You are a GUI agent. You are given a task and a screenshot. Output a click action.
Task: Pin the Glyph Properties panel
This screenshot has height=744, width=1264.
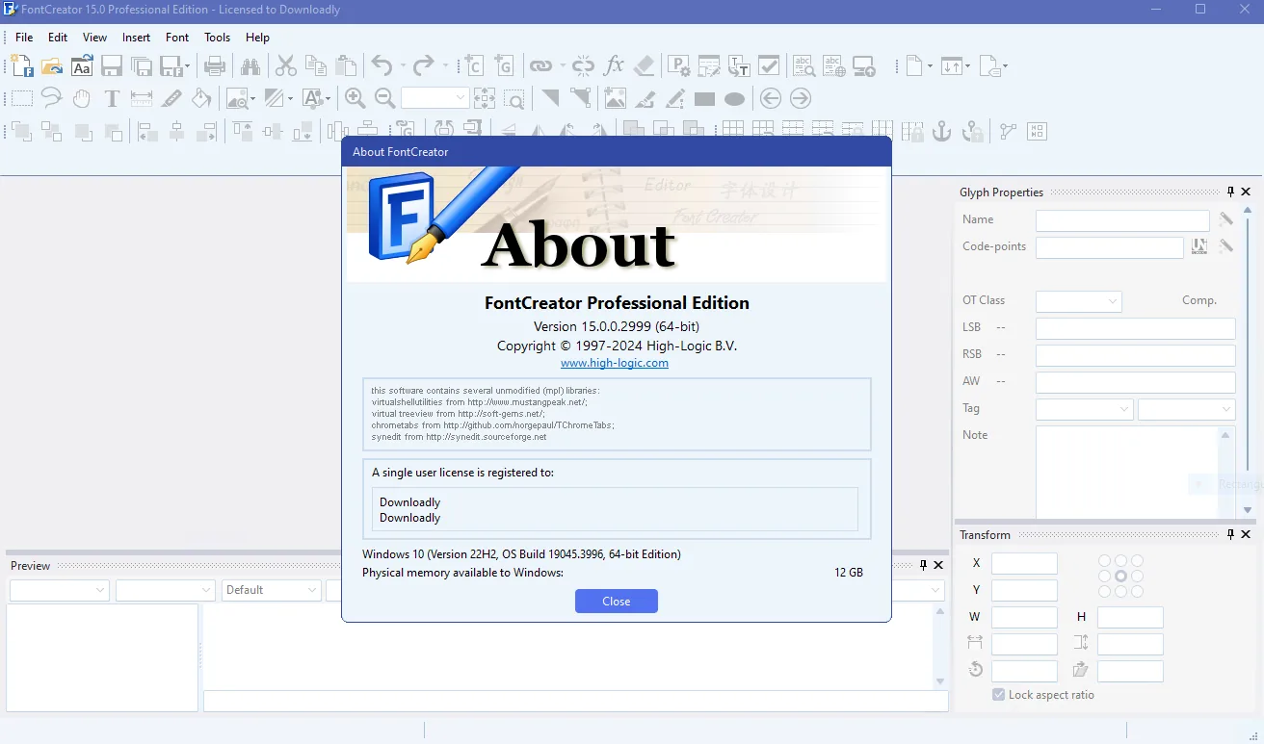coord(1230,192)
